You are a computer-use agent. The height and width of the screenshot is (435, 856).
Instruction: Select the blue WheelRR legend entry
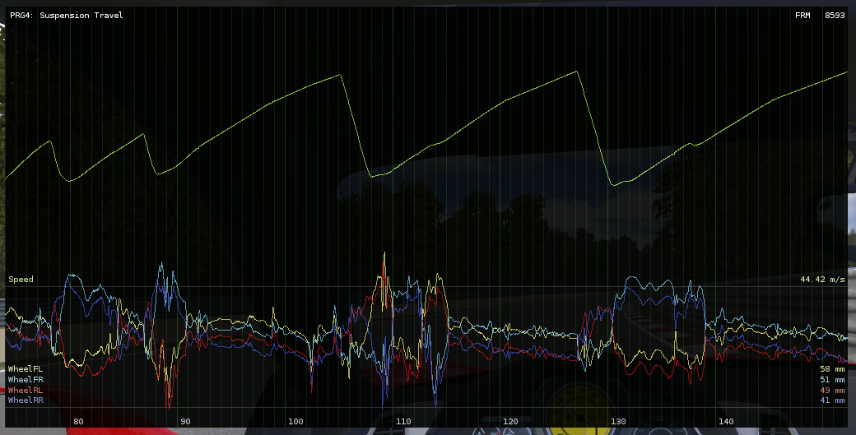pos(25,400)
